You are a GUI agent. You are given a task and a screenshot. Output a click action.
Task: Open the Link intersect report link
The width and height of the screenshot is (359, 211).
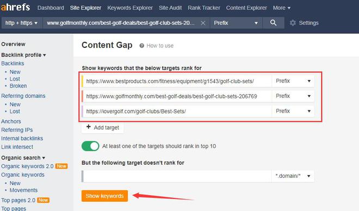click(x=17, y=147)
